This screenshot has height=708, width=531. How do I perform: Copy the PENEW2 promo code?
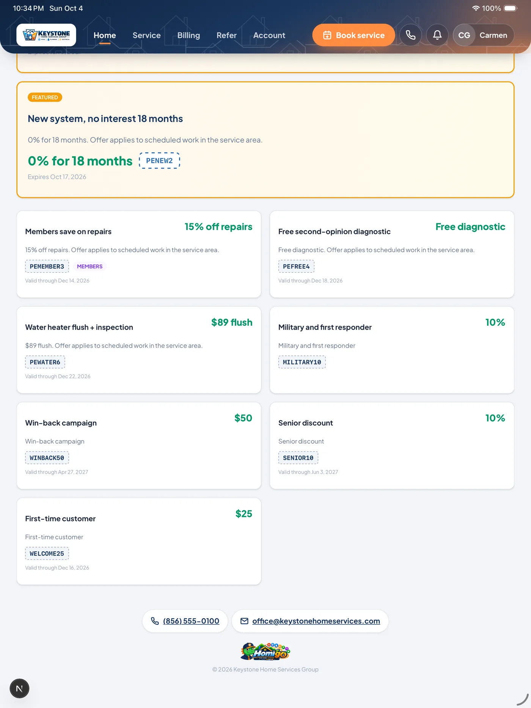159,160
